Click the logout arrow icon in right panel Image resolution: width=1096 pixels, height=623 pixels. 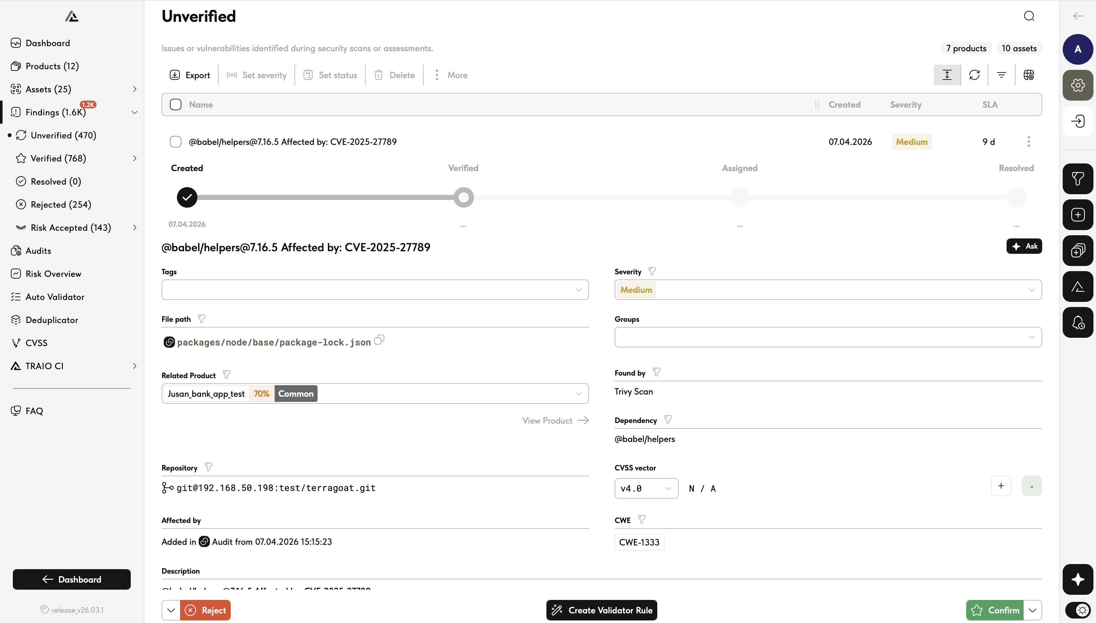coord(1078,121)
